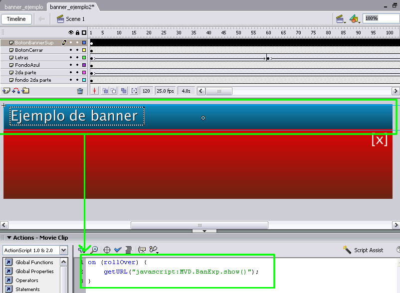Image resolution: width=400 pixels, height=293 pixels.
Task: Toggle visibility dot of BotonCerrar layer
Action: (x=71, y=50)
